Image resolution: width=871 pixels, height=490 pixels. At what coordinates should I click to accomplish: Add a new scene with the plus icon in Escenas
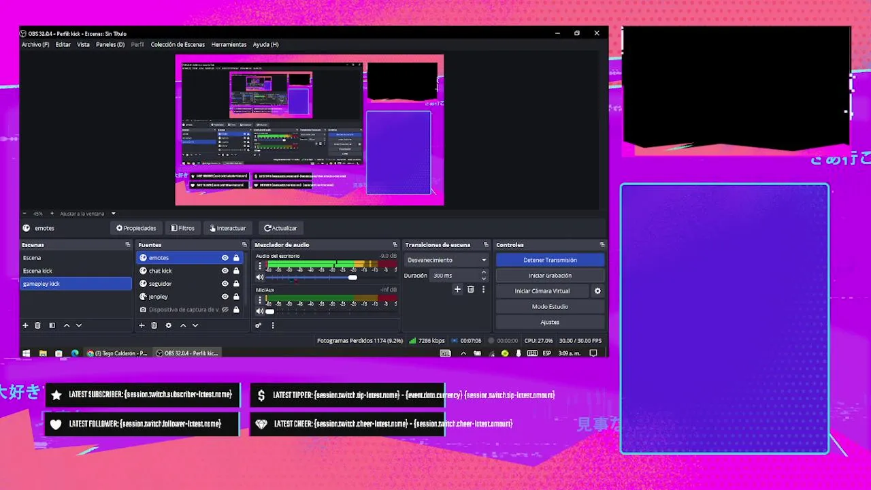pyautogui.click(x=25, y=325)
